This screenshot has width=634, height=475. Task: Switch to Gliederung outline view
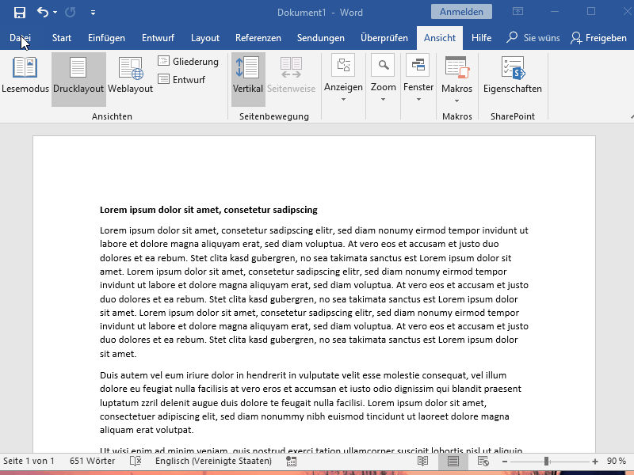tap(189, 62)
